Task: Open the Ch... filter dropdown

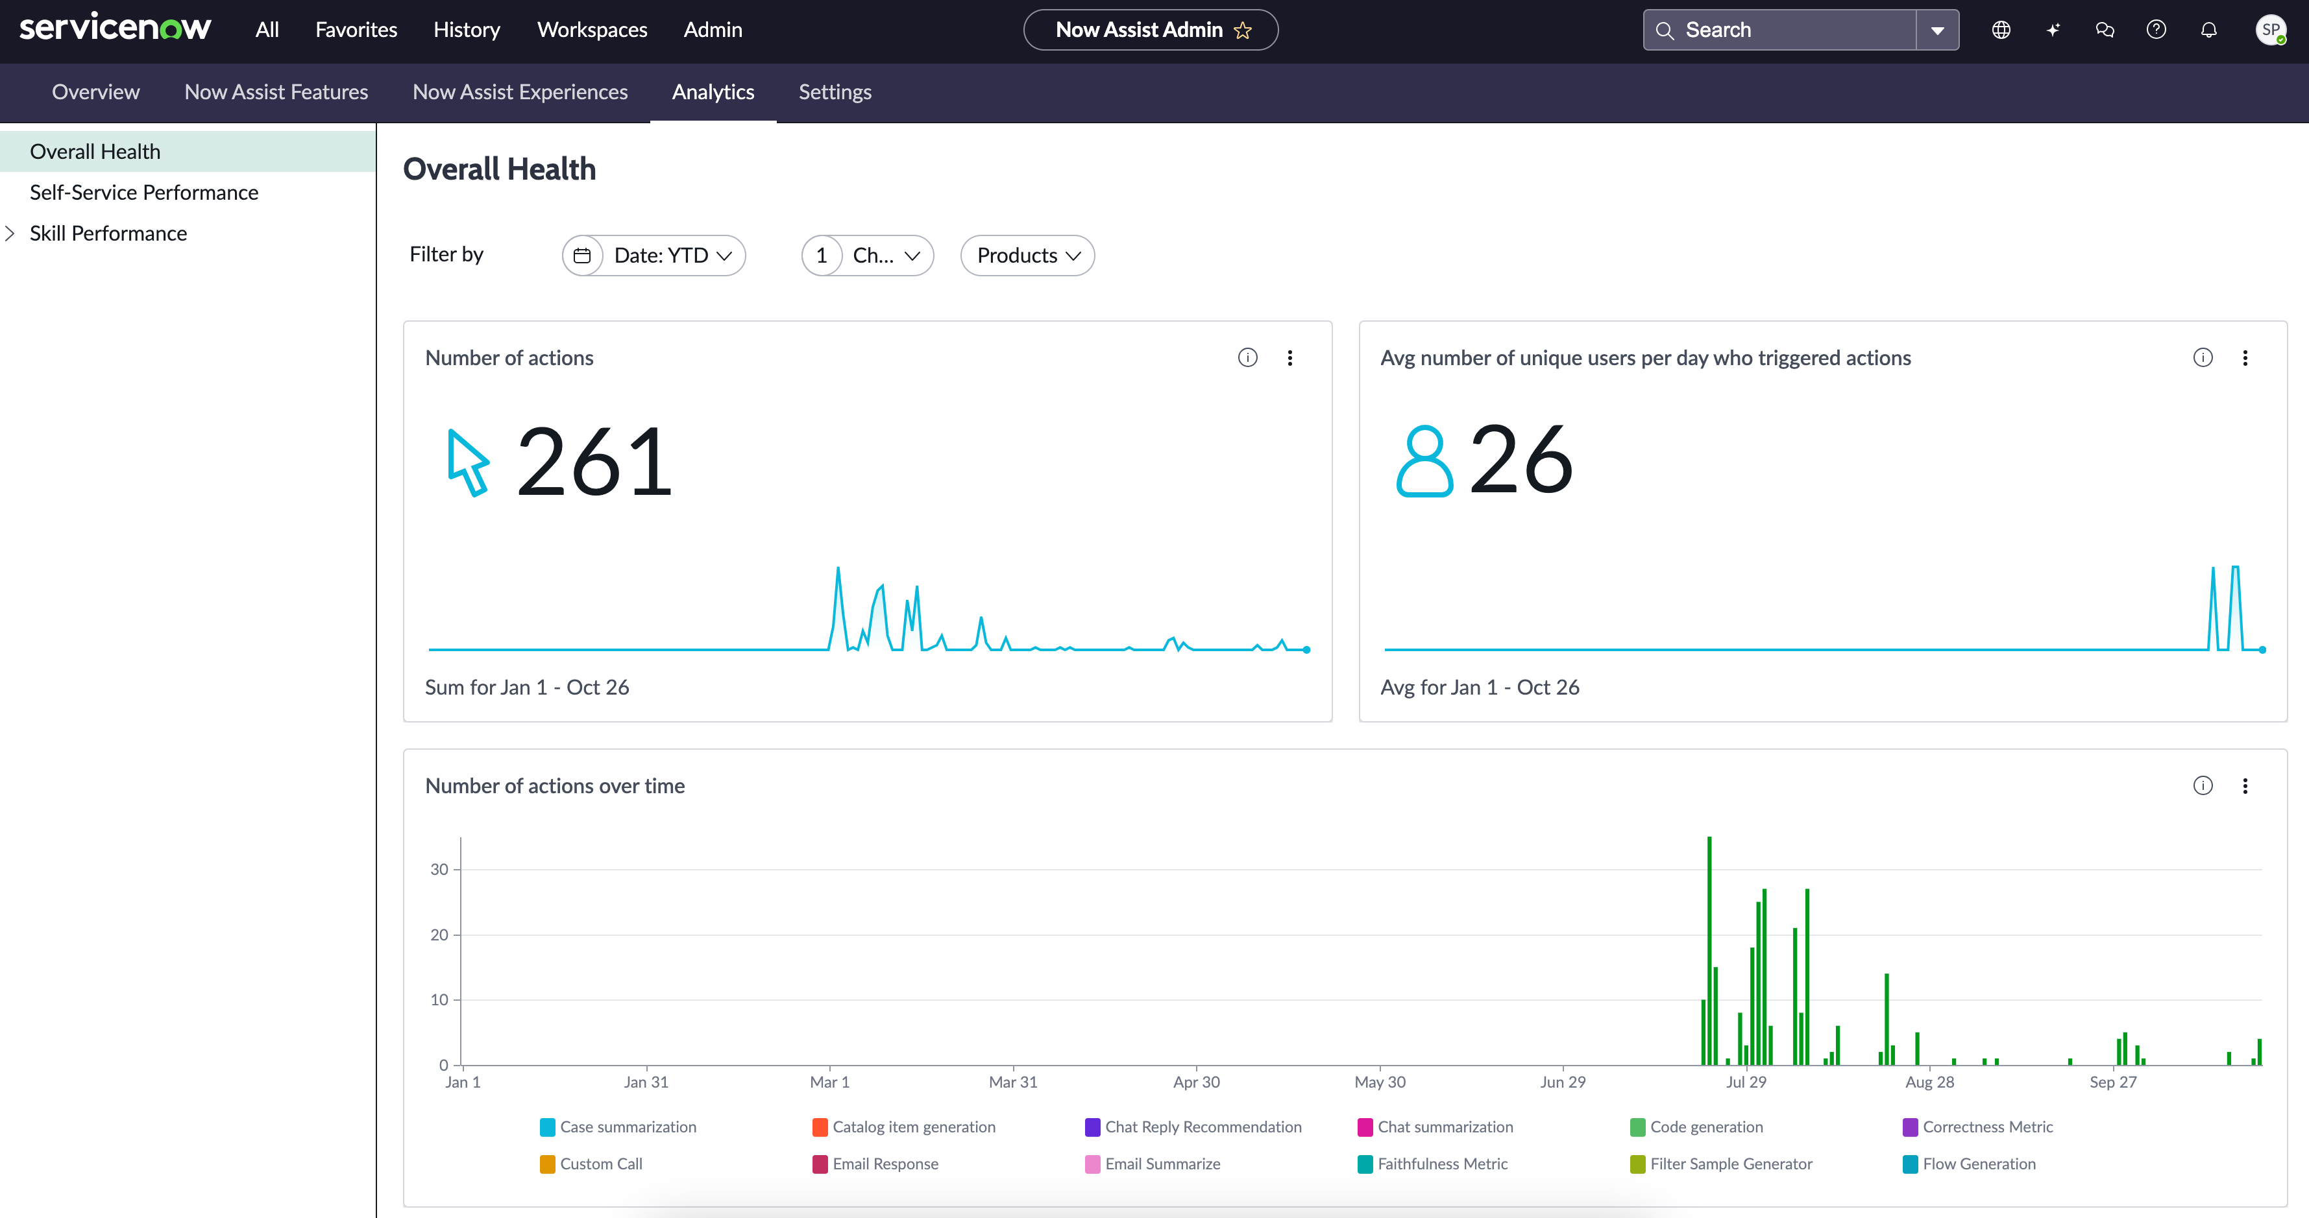Action: pyautogui.click(x=868, y=256)
